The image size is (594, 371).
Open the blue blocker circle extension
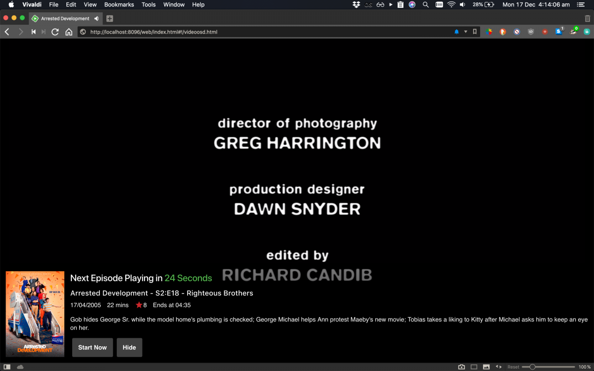pyautogui.click(x=517, y=32)
